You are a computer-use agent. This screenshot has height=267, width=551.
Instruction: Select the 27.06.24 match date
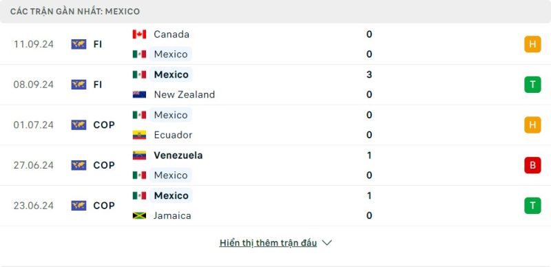click(x=34, y=165)
